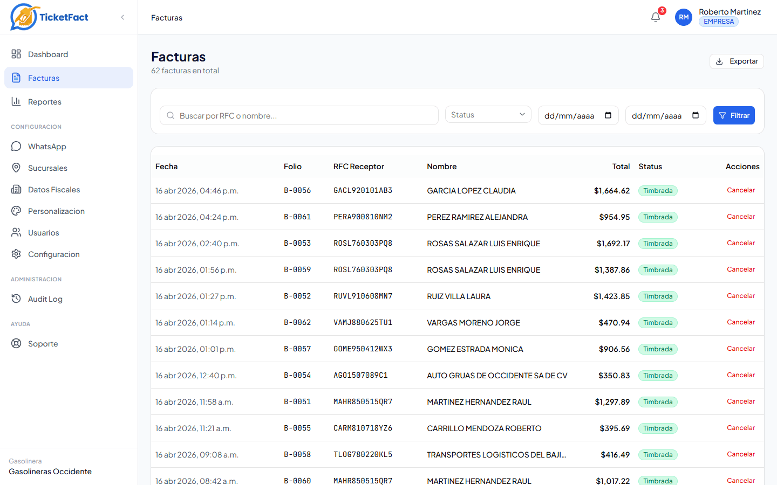Click the TicketFact logo icon
Viewport: 777px width, 485px height.
click(24, 17)
